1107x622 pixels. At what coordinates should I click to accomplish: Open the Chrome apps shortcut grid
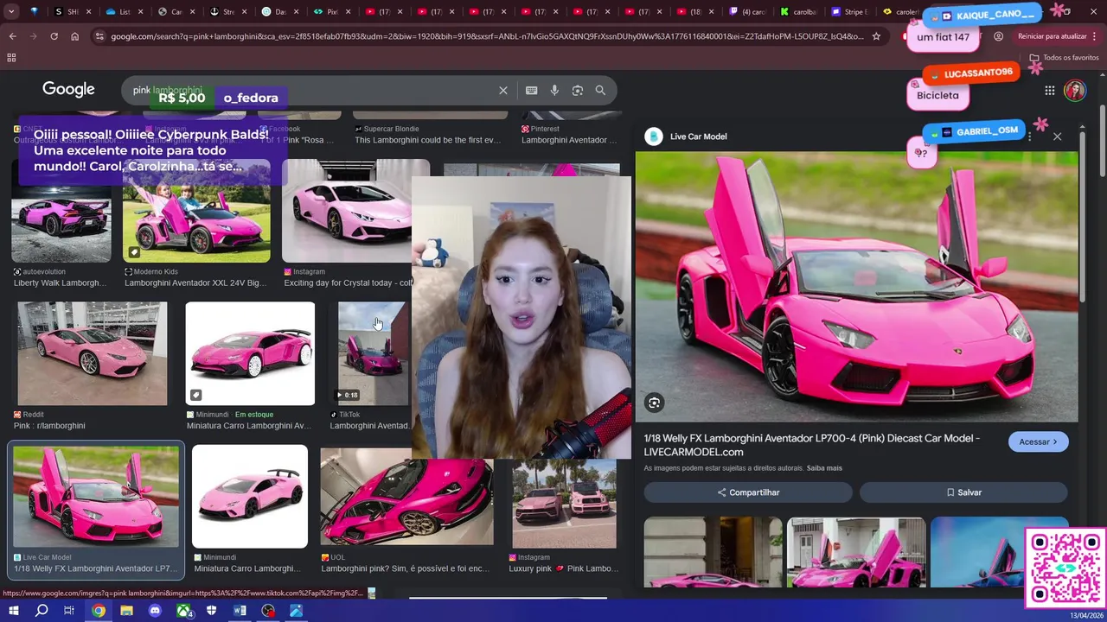tap(11, 58)
